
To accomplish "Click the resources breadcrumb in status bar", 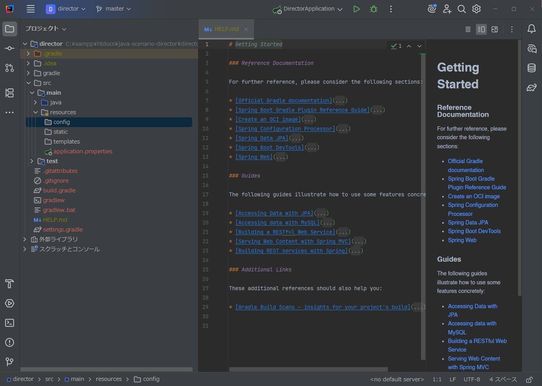I will tap(109, 379).
